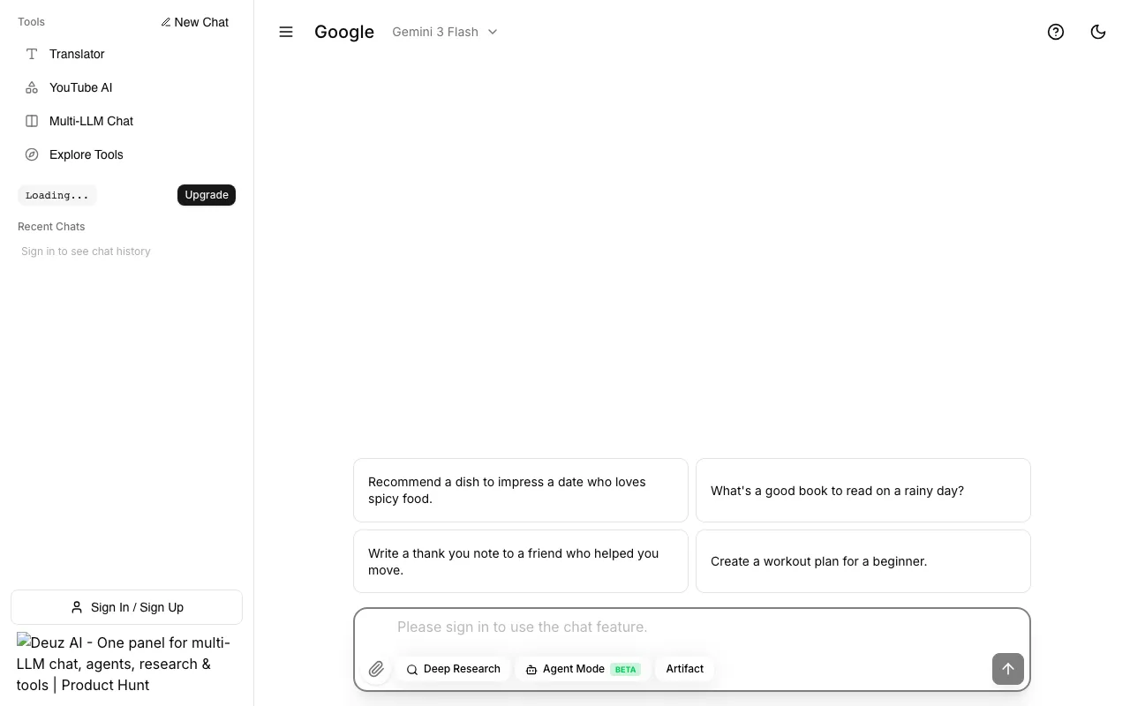Image resolution: width=1130 pixels, height=706 pixels.
Task: Open the Deuz AI Product Hunt link
Action: click(x=126, y=664)
